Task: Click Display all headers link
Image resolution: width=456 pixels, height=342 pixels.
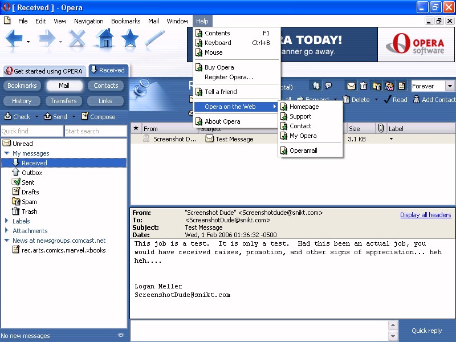Action: [425, 215]
